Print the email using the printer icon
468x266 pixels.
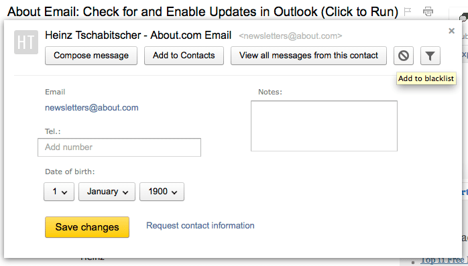428,11
